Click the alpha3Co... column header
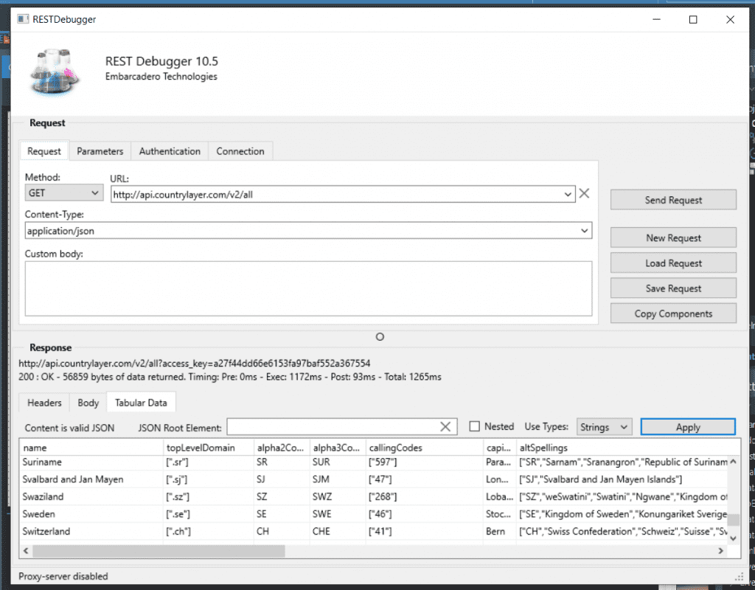 [338, 448]
